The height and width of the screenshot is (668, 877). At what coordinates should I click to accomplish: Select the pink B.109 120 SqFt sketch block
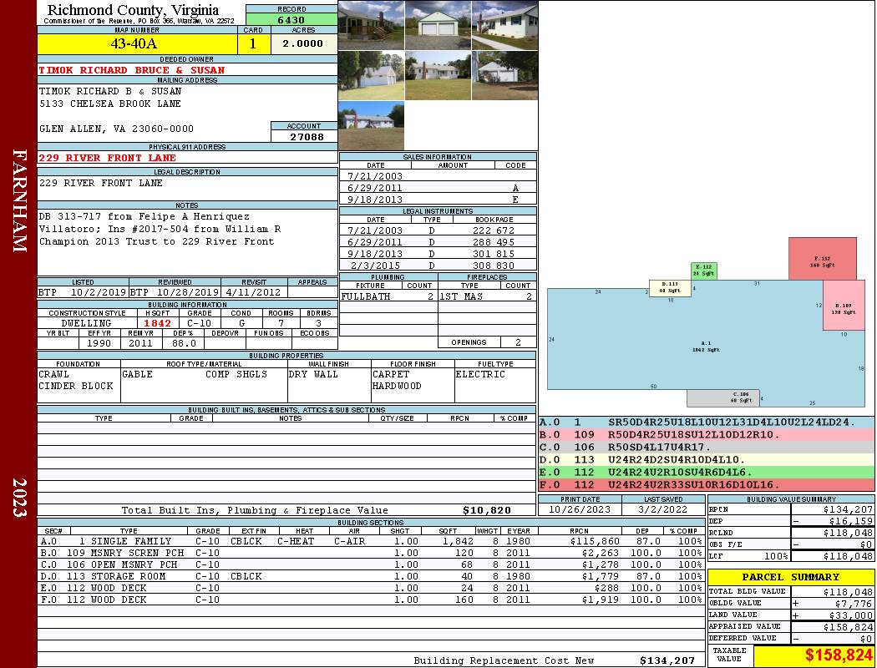[844, 306]
